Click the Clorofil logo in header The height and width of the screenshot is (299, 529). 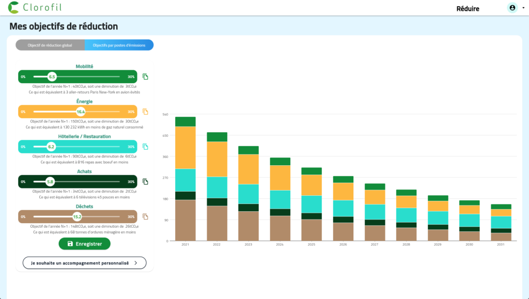pyautogui.click(x=36, y=8)
